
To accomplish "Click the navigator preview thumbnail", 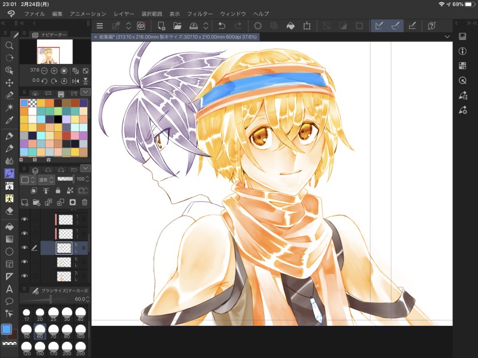I will (x=55, y=51).
